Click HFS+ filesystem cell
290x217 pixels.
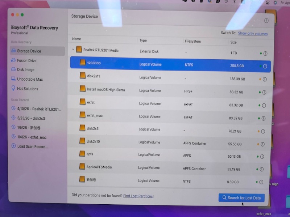(188, 91)
